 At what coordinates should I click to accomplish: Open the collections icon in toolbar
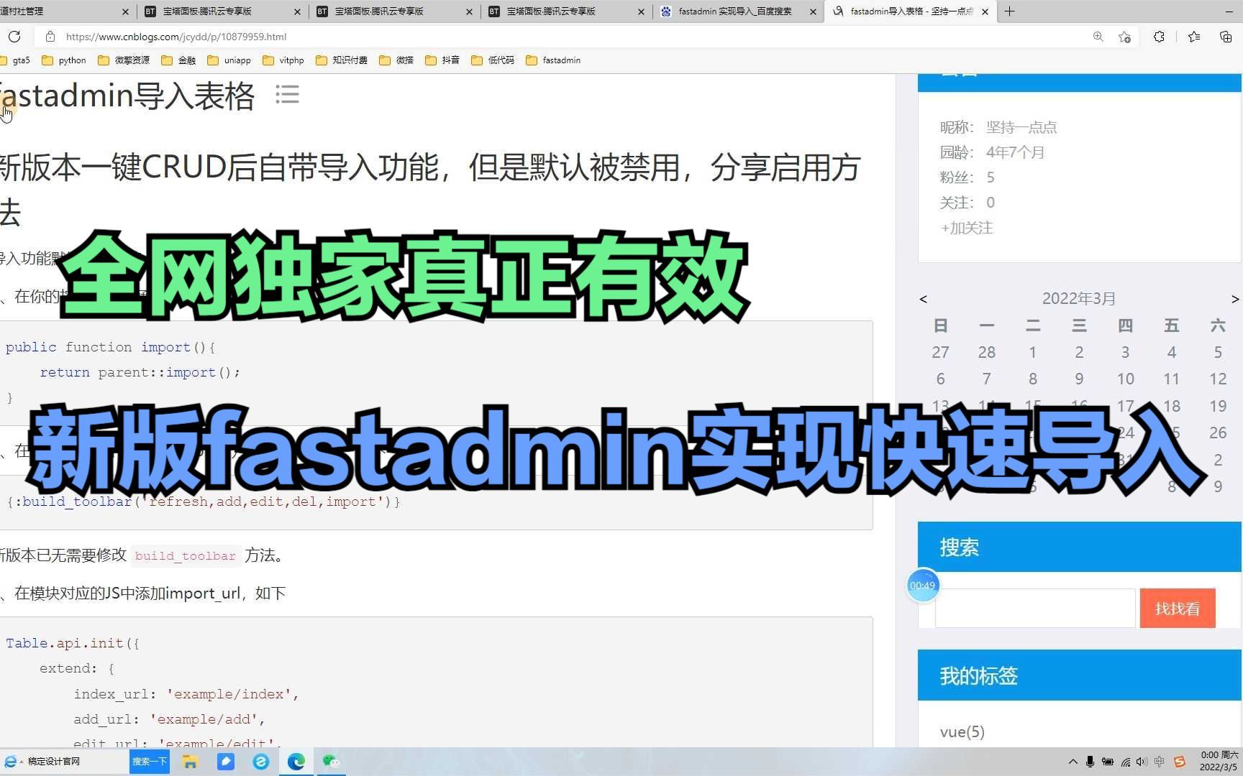1226,36
